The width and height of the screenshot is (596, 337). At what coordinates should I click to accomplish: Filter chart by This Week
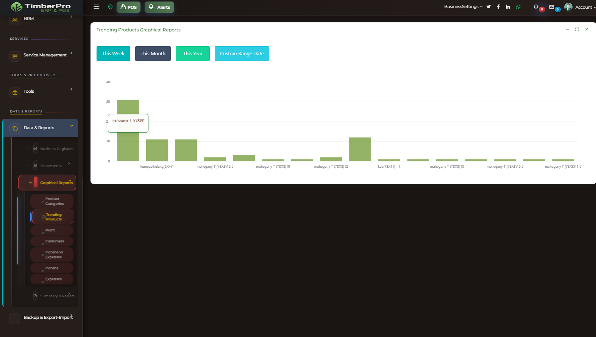point(113,54)
